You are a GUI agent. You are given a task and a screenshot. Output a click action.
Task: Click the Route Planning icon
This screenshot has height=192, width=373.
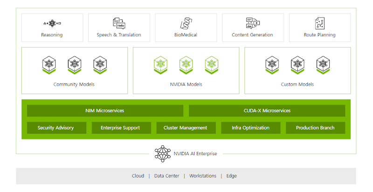point(320,23)
